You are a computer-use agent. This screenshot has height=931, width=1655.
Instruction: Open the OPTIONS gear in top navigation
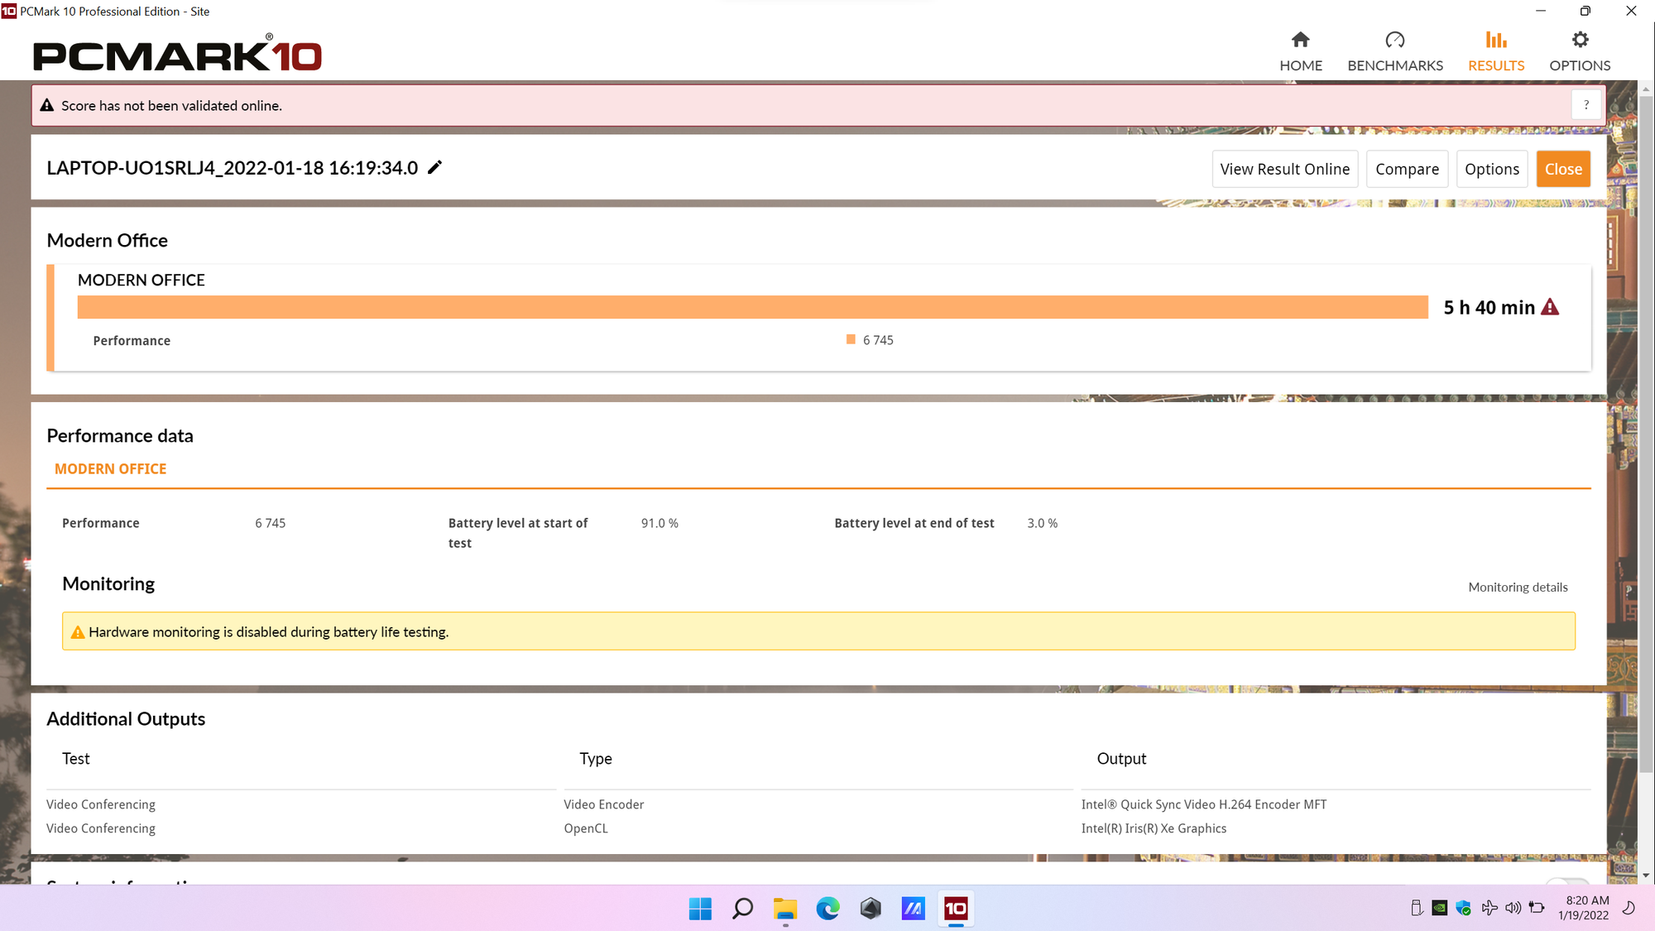[x=1580, y=51]
